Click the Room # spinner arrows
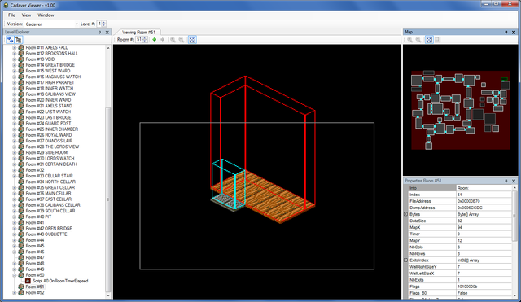This screenshot has height=302, width=521. tap(145, 40)
